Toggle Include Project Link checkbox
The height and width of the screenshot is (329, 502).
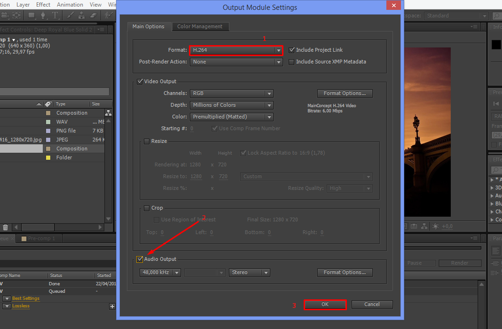291,50
